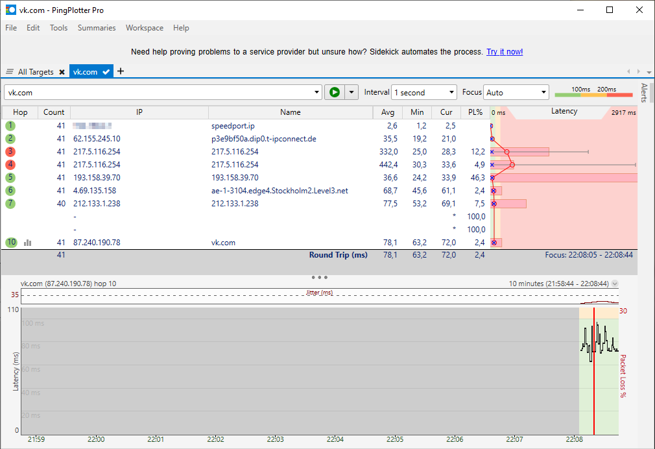
Task: Click the PL% column header
Action: 475,112
